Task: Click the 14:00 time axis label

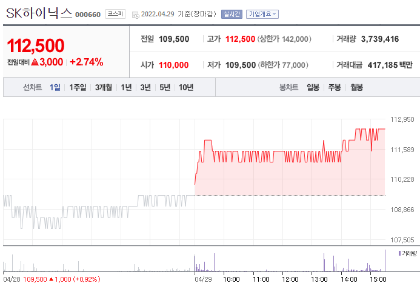Action: pyautogui.click(x=348, y=279)
